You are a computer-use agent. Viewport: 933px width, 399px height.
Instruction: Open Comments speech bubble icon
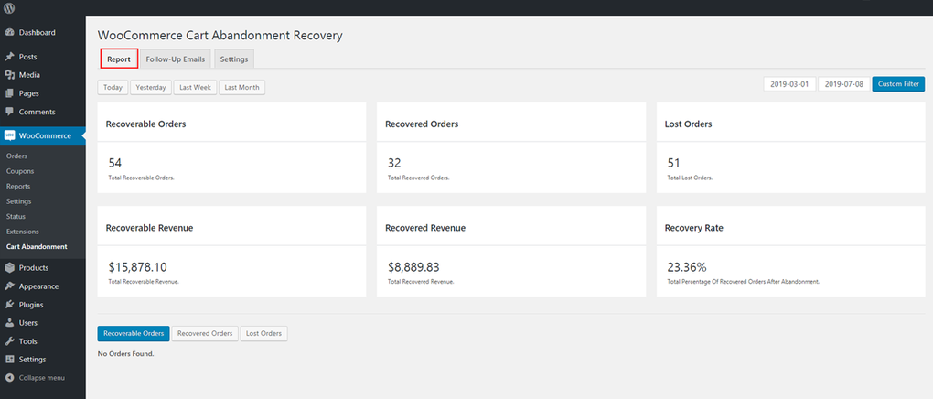[9, 112]
